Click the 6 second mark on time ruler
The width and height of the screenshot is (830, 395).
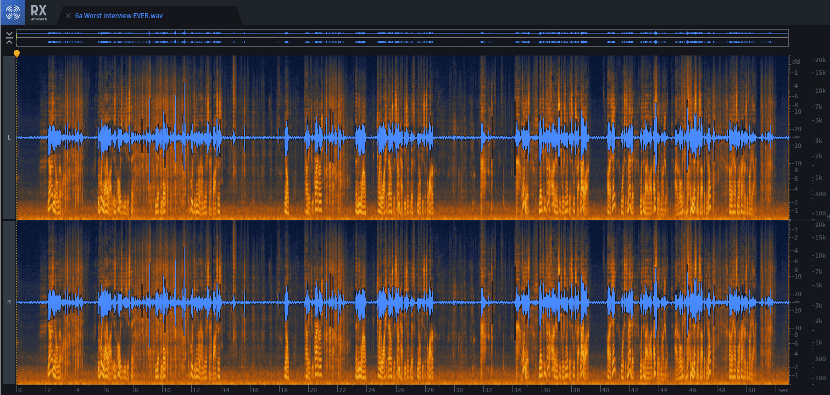108,390
